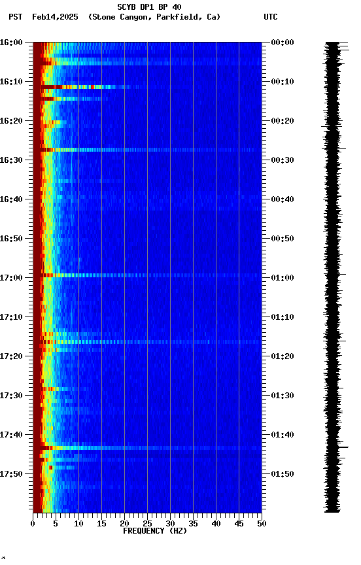This screenshot has width=361, height=565.
Task: Click the date text "Feb14,2025"
Action: pos(55,17)
